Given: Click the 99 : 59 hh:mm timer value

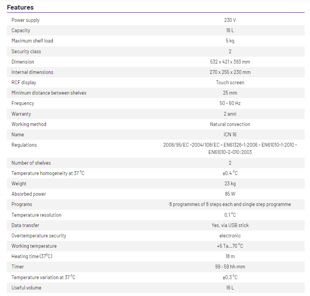Looking at the screenshot, I should (230, 267).
